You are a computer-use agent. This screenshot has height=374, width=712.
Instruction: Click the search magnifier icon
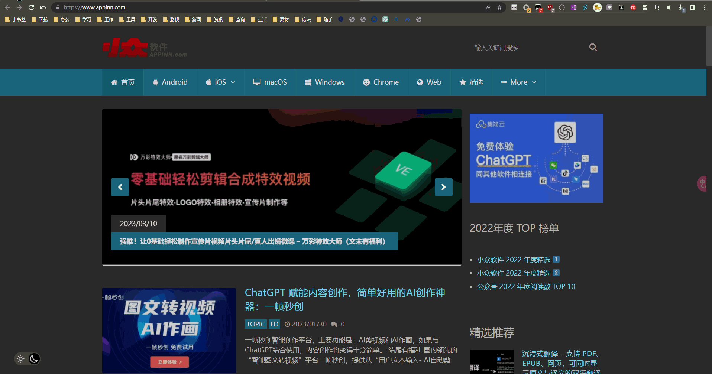coord(593,47)
